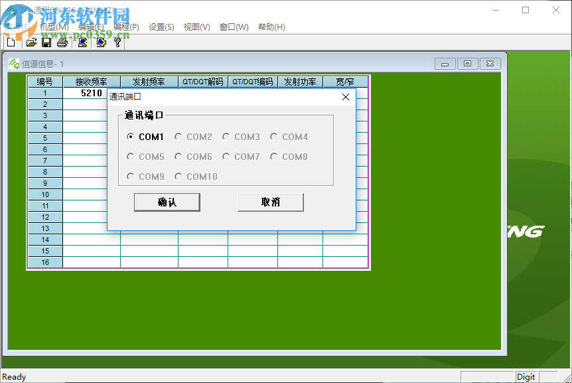Click the 接收频率 column header
Image resolution: width=572 pixels, height=383 pixels.
[92, 81]
